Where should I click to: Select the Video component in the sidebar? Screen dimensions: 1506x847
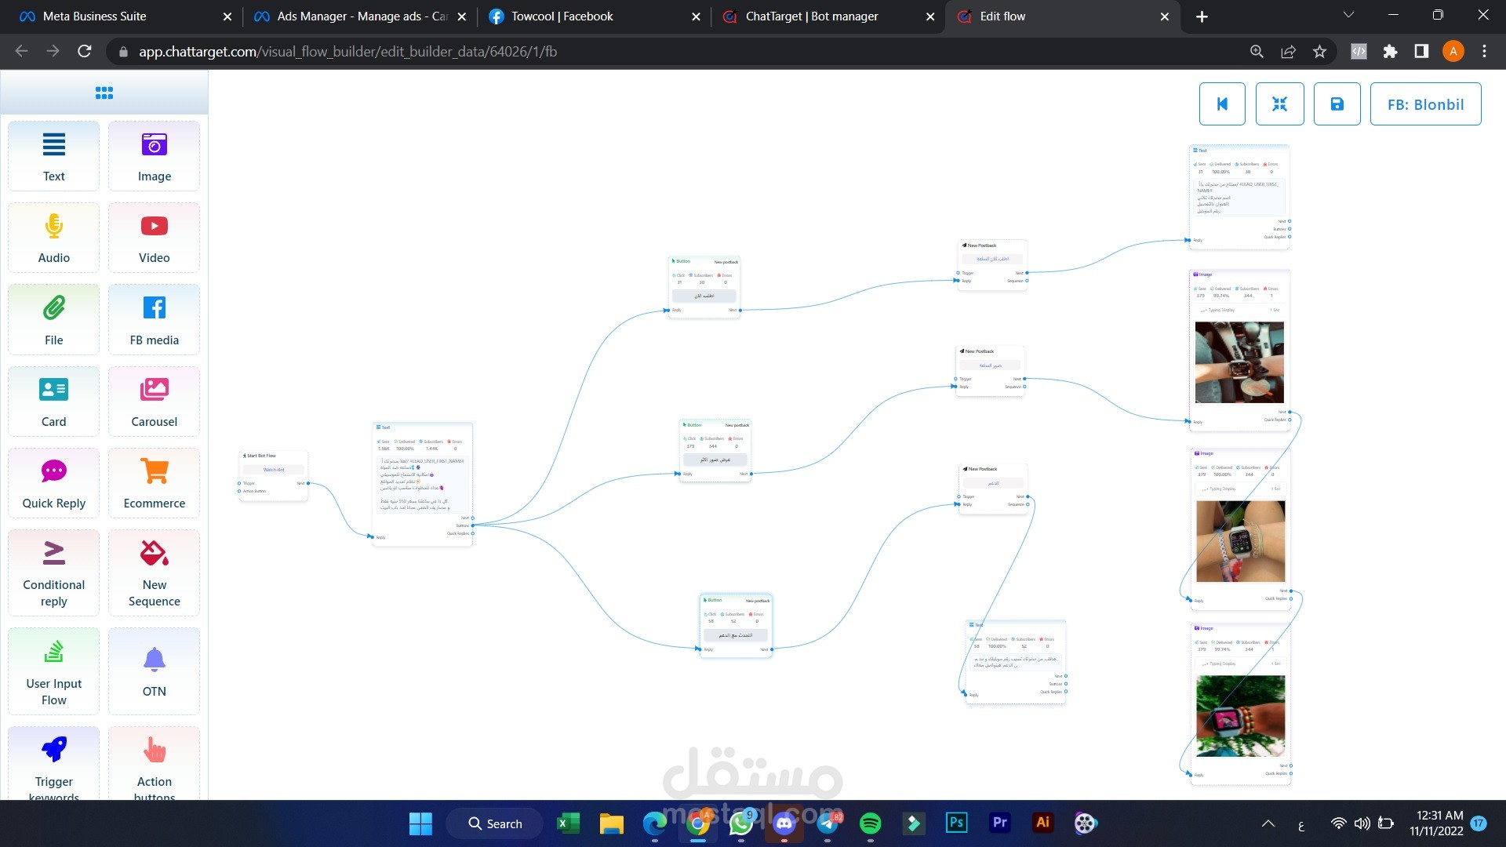(x=154, y=238)
